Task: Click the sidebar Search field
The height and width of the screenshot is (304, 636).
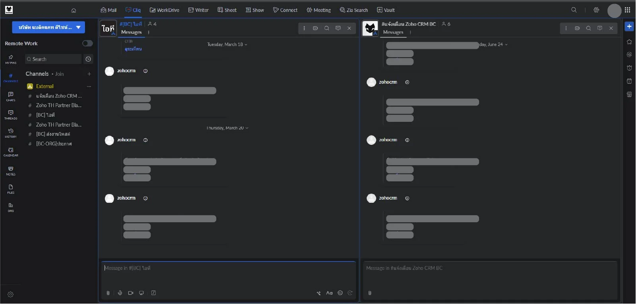Action: coord(53,59)
